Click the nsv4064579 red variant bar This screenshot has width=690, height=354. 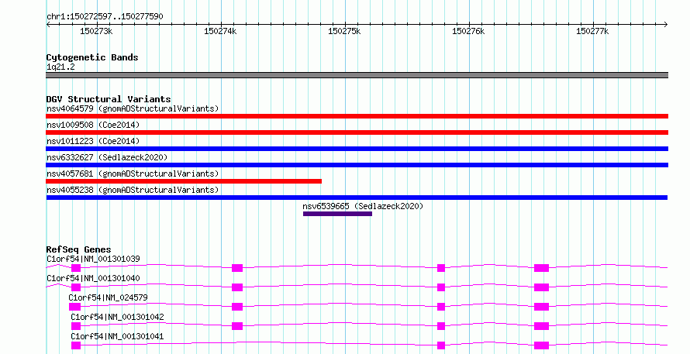point(357,116)
